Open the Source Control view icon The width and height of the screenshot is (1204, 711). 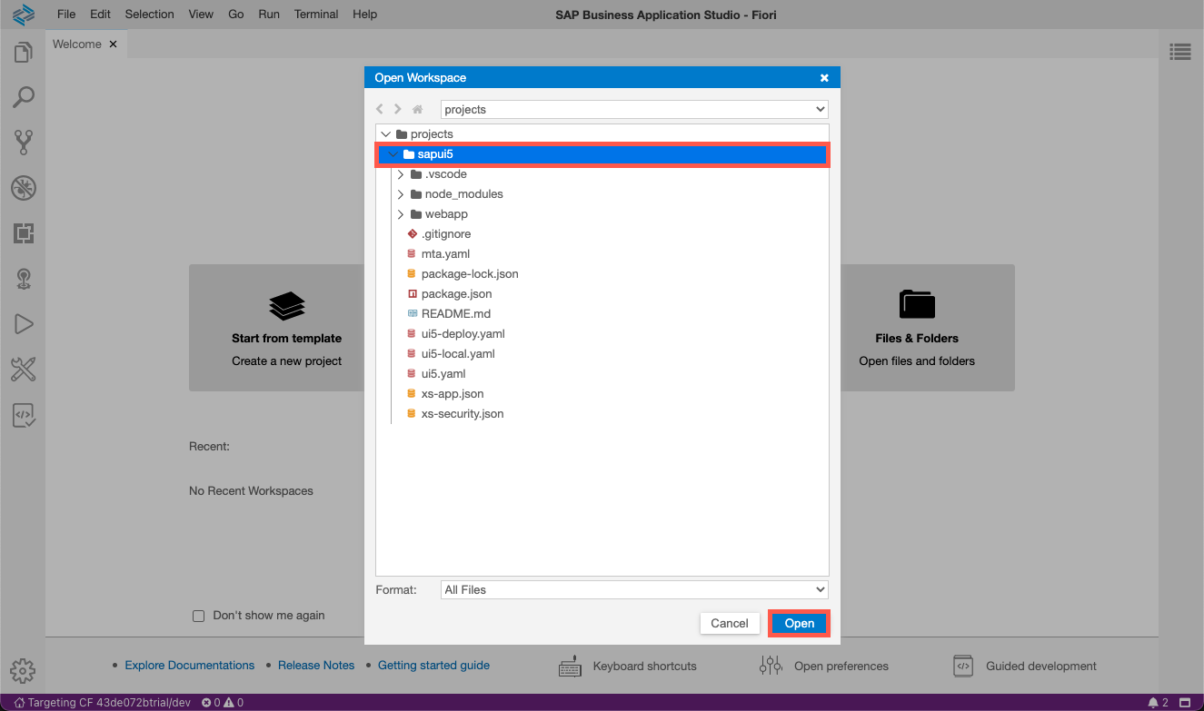[23, 143]
